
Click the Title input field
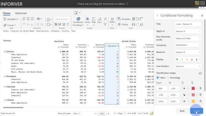pyautogui.click(x=188, y=24)
